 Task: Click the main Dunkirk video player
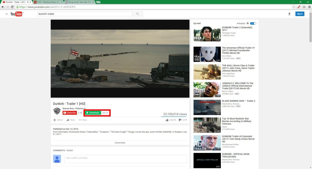120,59
